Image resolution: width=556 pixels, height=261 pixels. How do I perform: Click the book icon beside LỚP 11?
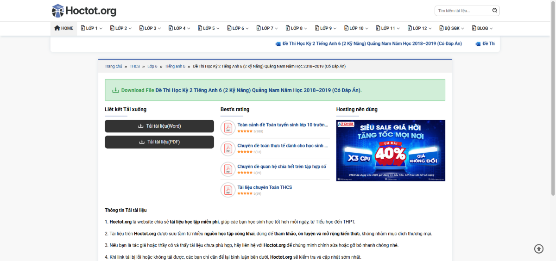[x=378, y=28]
